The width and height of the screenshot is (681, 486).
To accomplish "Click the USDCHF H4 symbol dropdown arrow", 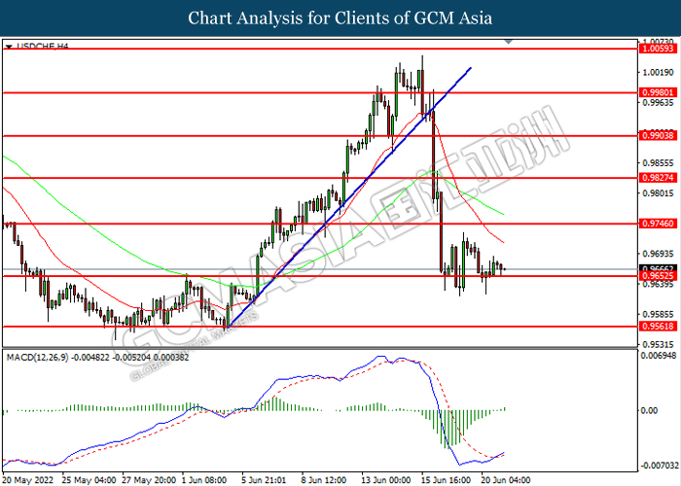I will pyautogui.click(x=9, y=46).
